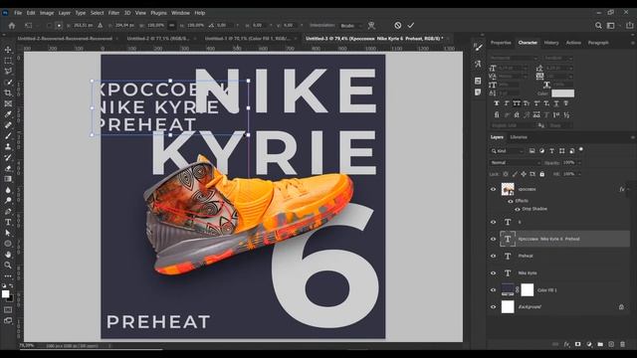Select the Hand tool
The image size is (637, 358).
click(8, 255)
